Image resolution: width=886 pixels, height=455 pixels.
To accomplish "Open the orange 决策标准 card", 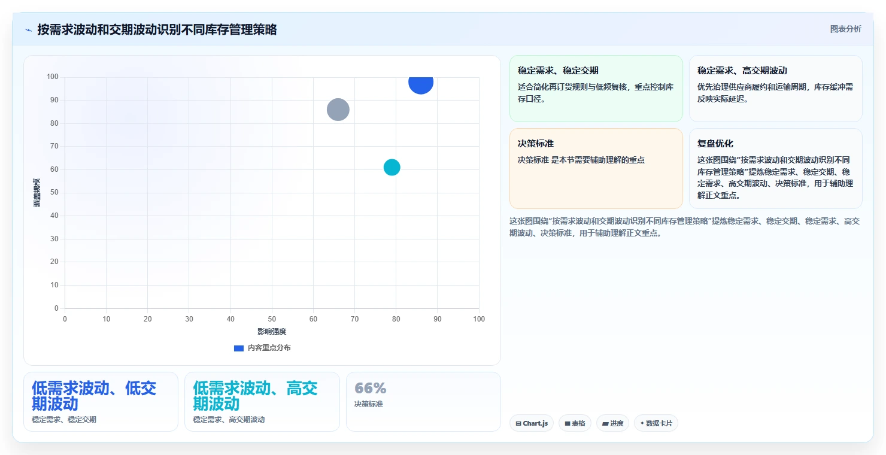I will click(596, 168).
